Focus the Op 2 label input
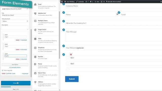 click(x=16, y=47)
